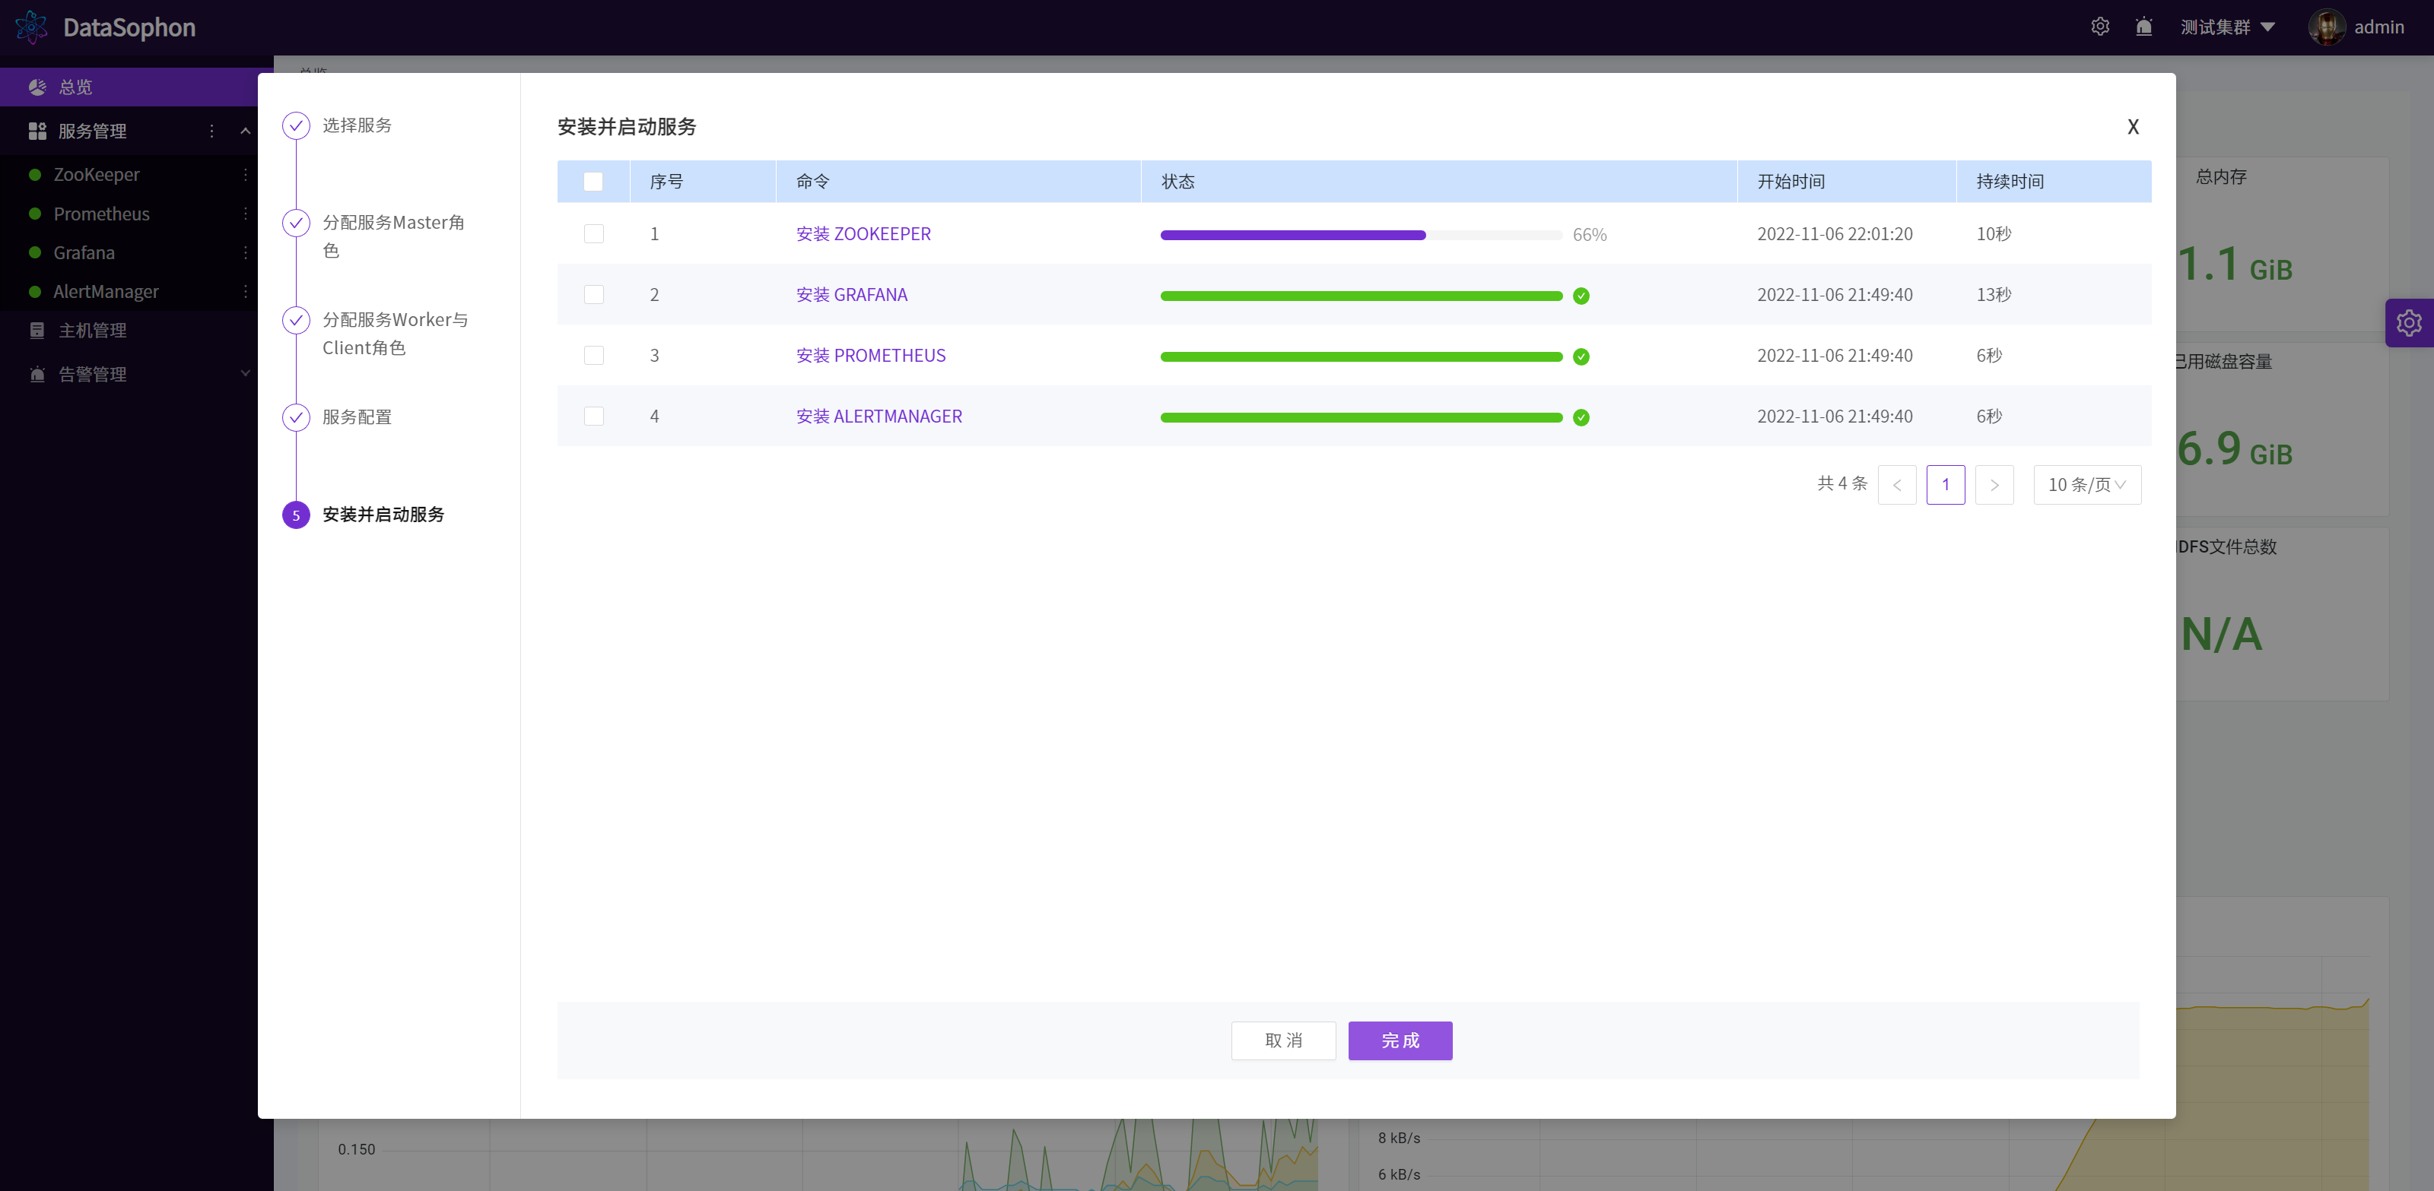Check the GRAFANA row checkbox
Viewport: 2434px width, 1191px height.
click(x=593, y=295)
